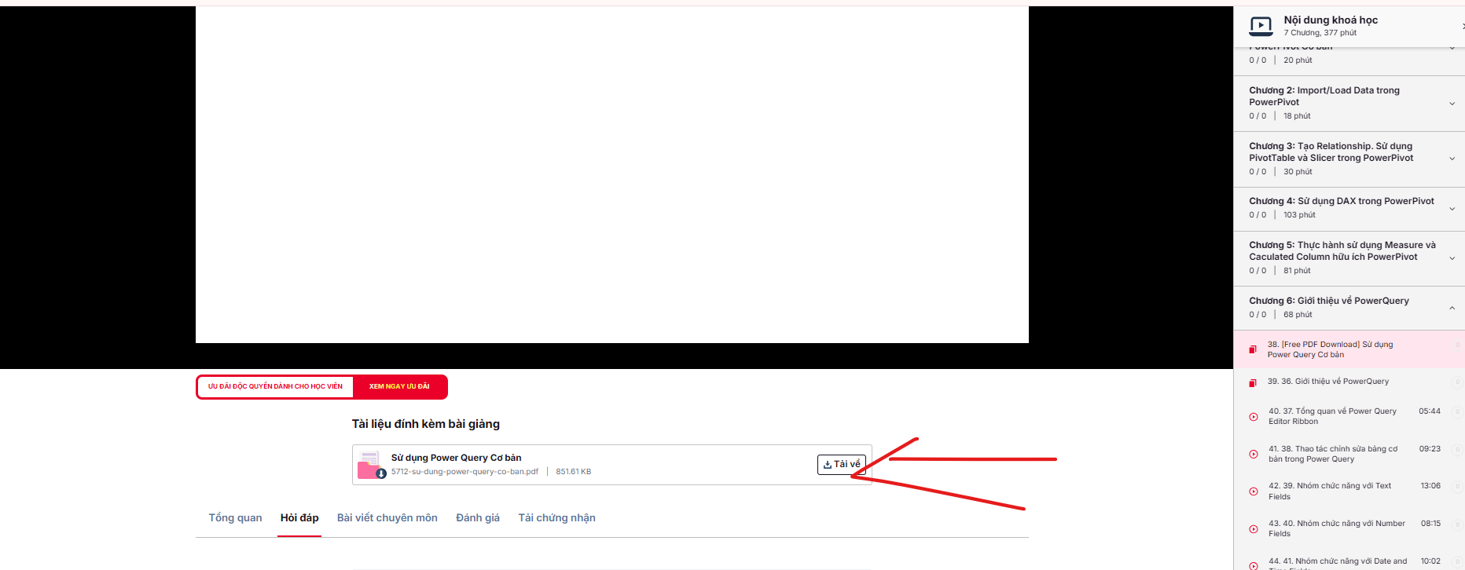The height and width of the screenshot is (570, 1465).
Task: Click the play icon for lesson 44
Action: 1254,565
